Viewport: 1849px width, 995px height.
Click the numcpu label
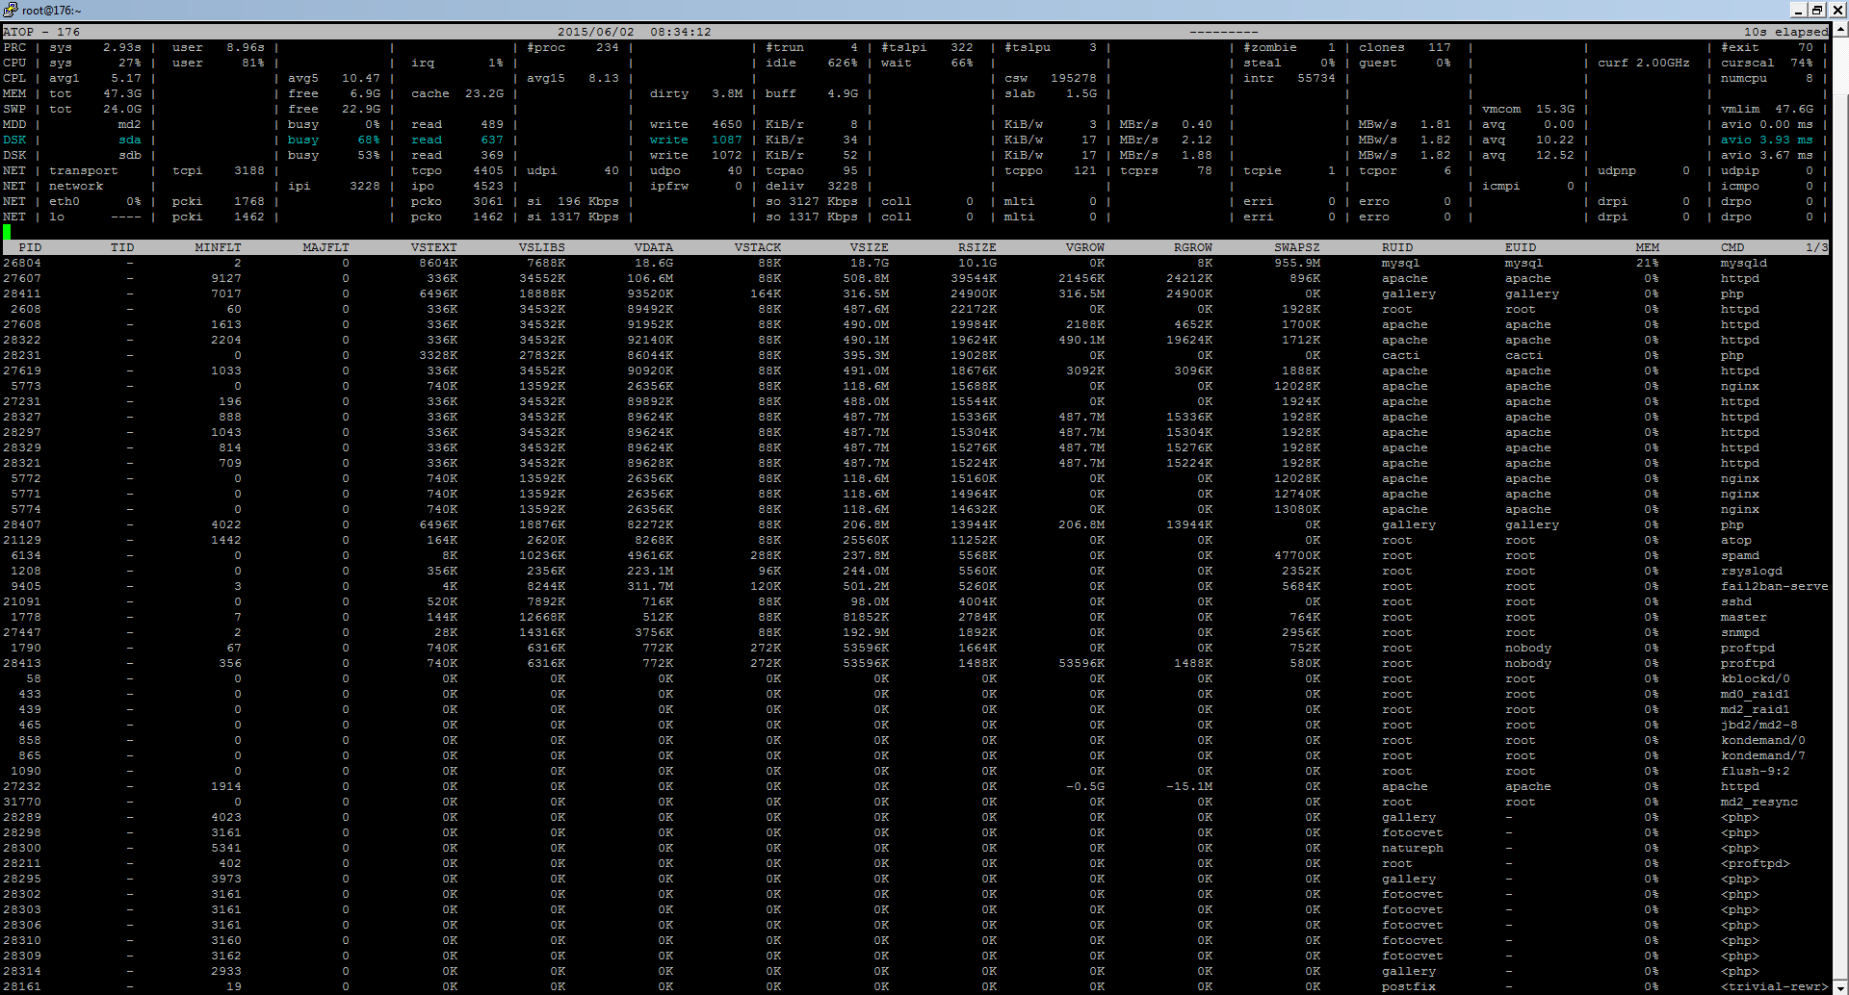click(1744, 78)
